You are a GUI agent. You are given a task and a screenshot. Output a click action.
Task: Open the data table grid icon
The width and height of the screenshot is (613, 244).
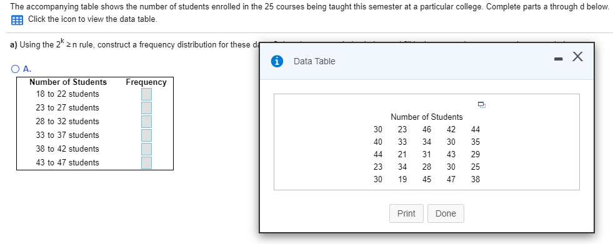pyautogui.click(x=17, y=21)
